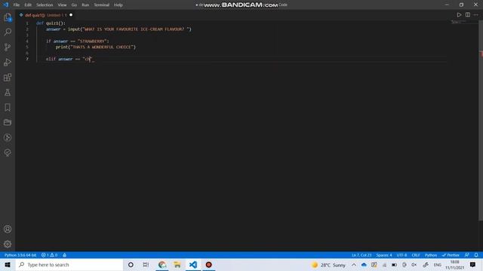Open the editor More Actions ellipsis
This screenshot has width=483, height=271.
[476, 15]
